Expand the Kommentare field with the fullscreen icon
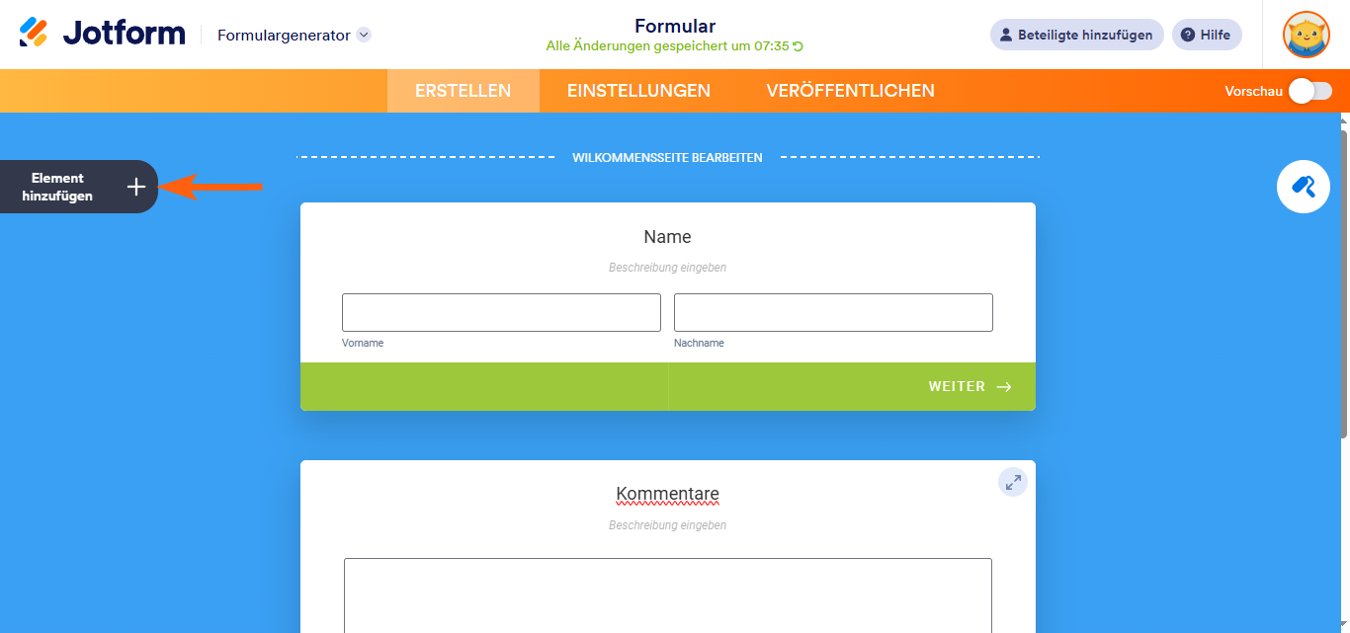Image resolution: width=1350 pixels, height=633 pixels. pyautogui.click(x=1012, y=482)
